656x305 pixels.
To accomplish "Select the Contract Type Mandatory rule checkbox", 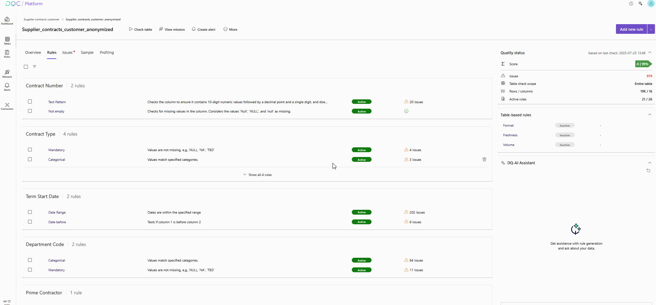I will tap(30, 150).
